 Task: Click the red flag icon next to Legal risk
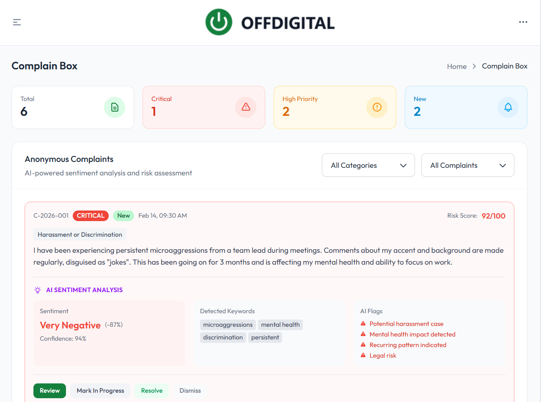coord(363,355)
